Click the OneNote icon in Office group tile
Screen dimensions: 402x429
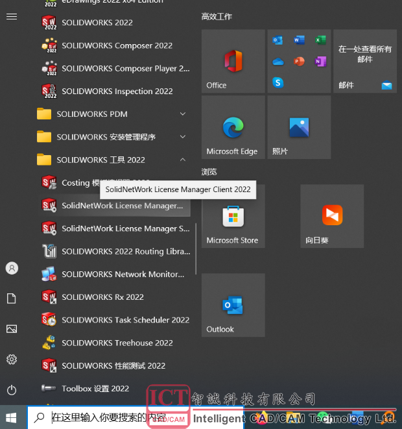320,61
